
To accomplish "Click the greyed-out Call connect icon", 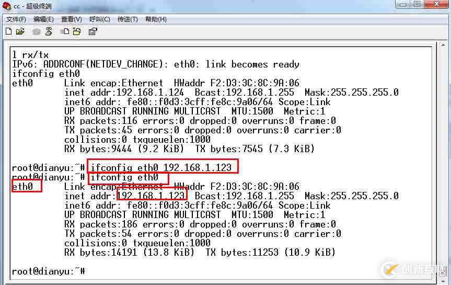I will (x=36, y=32).
